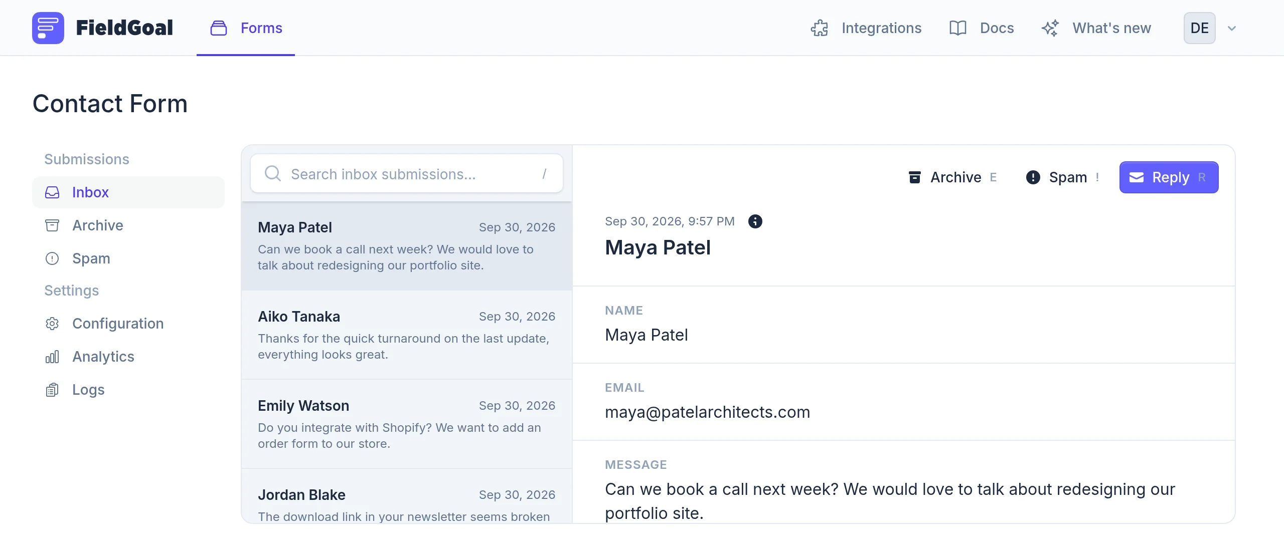
Task: Click the message text in detail pane
Action: tap(890, 501)
